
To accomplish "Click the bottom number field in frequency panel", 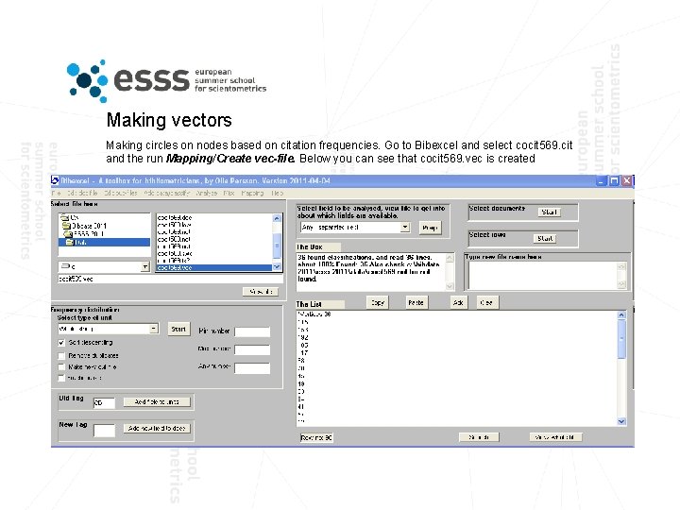I will tap(252, 368).
